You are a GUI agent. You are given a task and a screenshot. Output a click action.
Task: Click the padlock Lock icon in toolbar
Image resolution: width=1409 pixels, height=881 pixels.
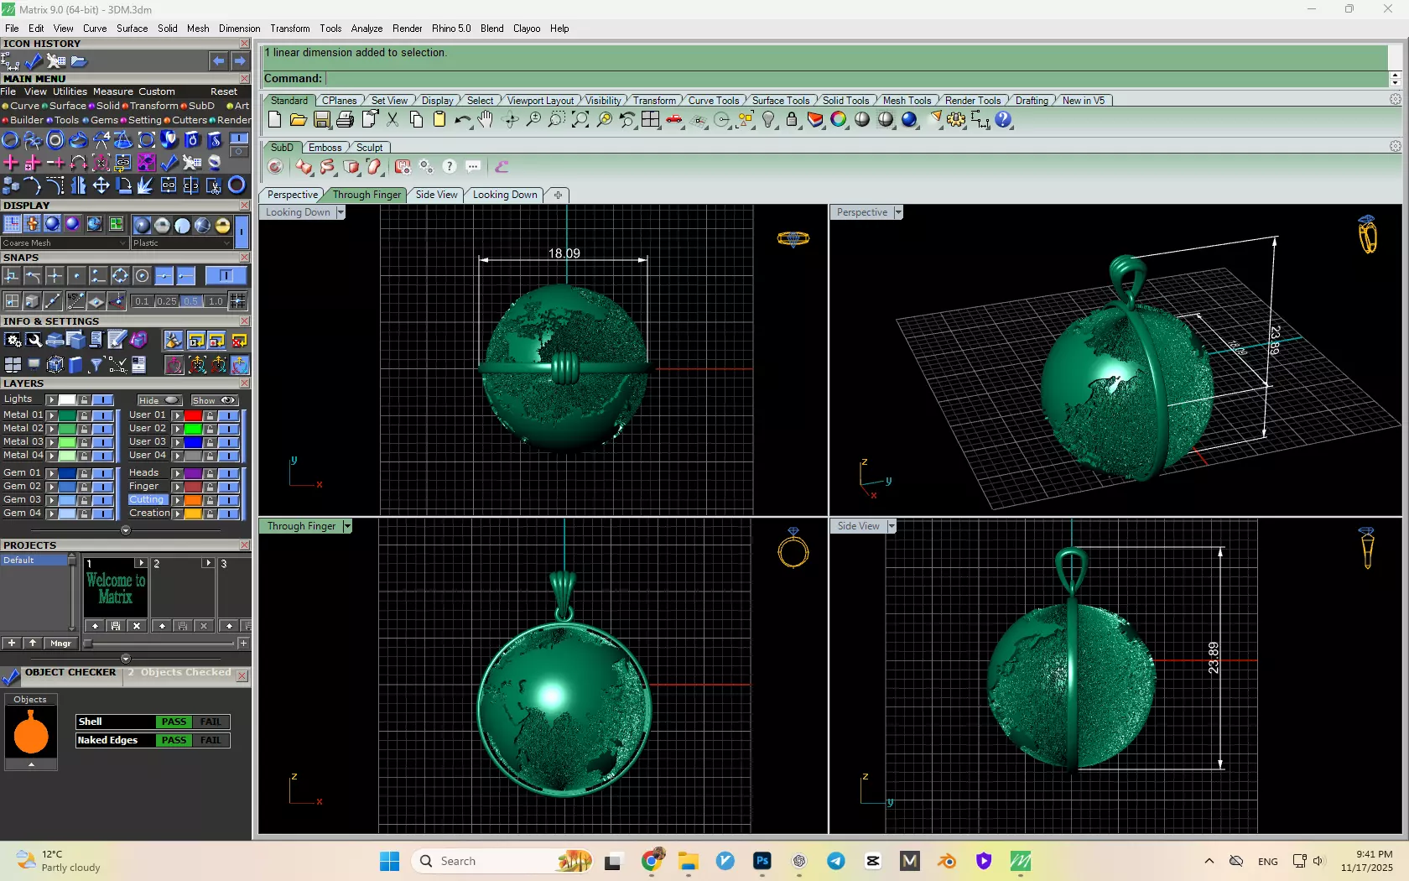tap(792, 120)
